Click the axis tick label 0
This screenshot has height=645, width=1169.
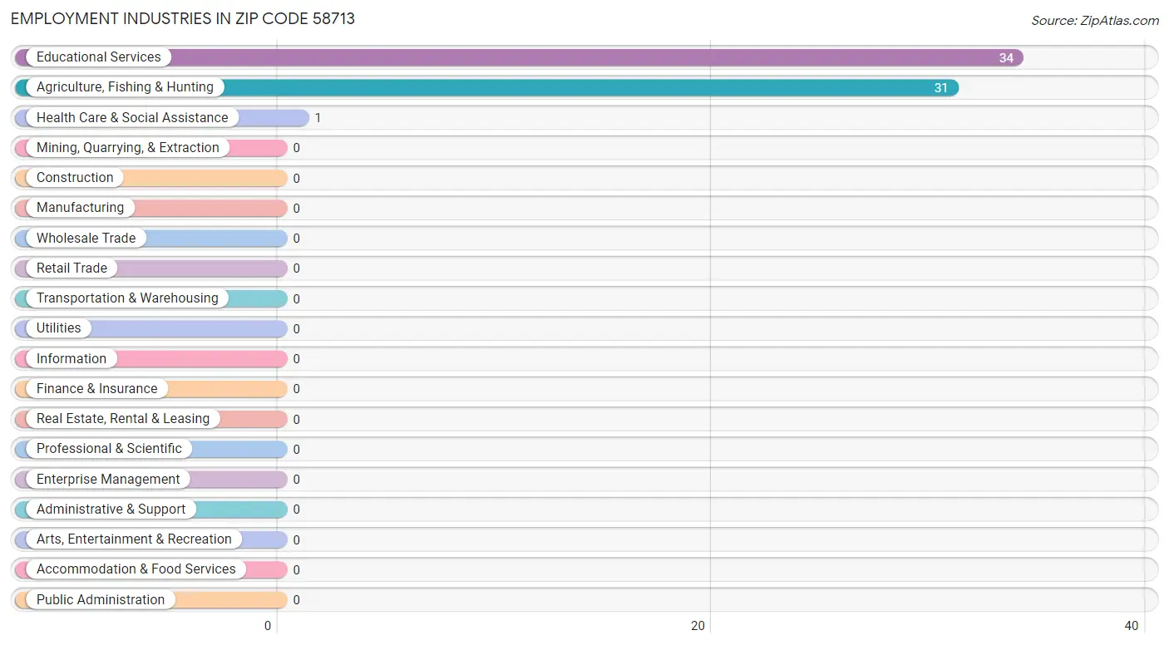point(268,626)
